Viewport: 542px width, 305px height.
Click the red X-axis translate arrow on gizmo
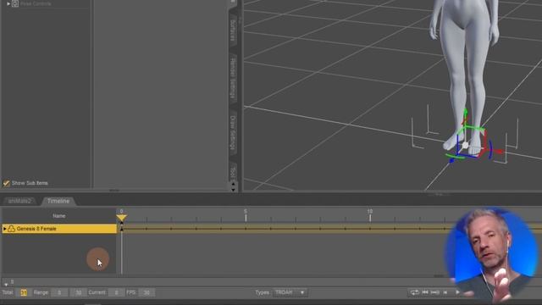point(499,152)
